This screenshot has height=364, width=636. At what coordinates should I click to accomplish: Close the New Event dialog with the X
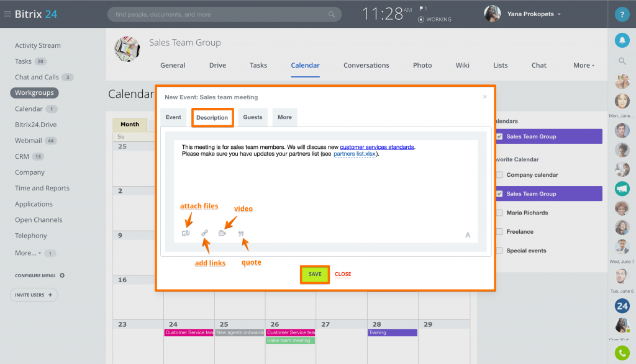[484, 96]
